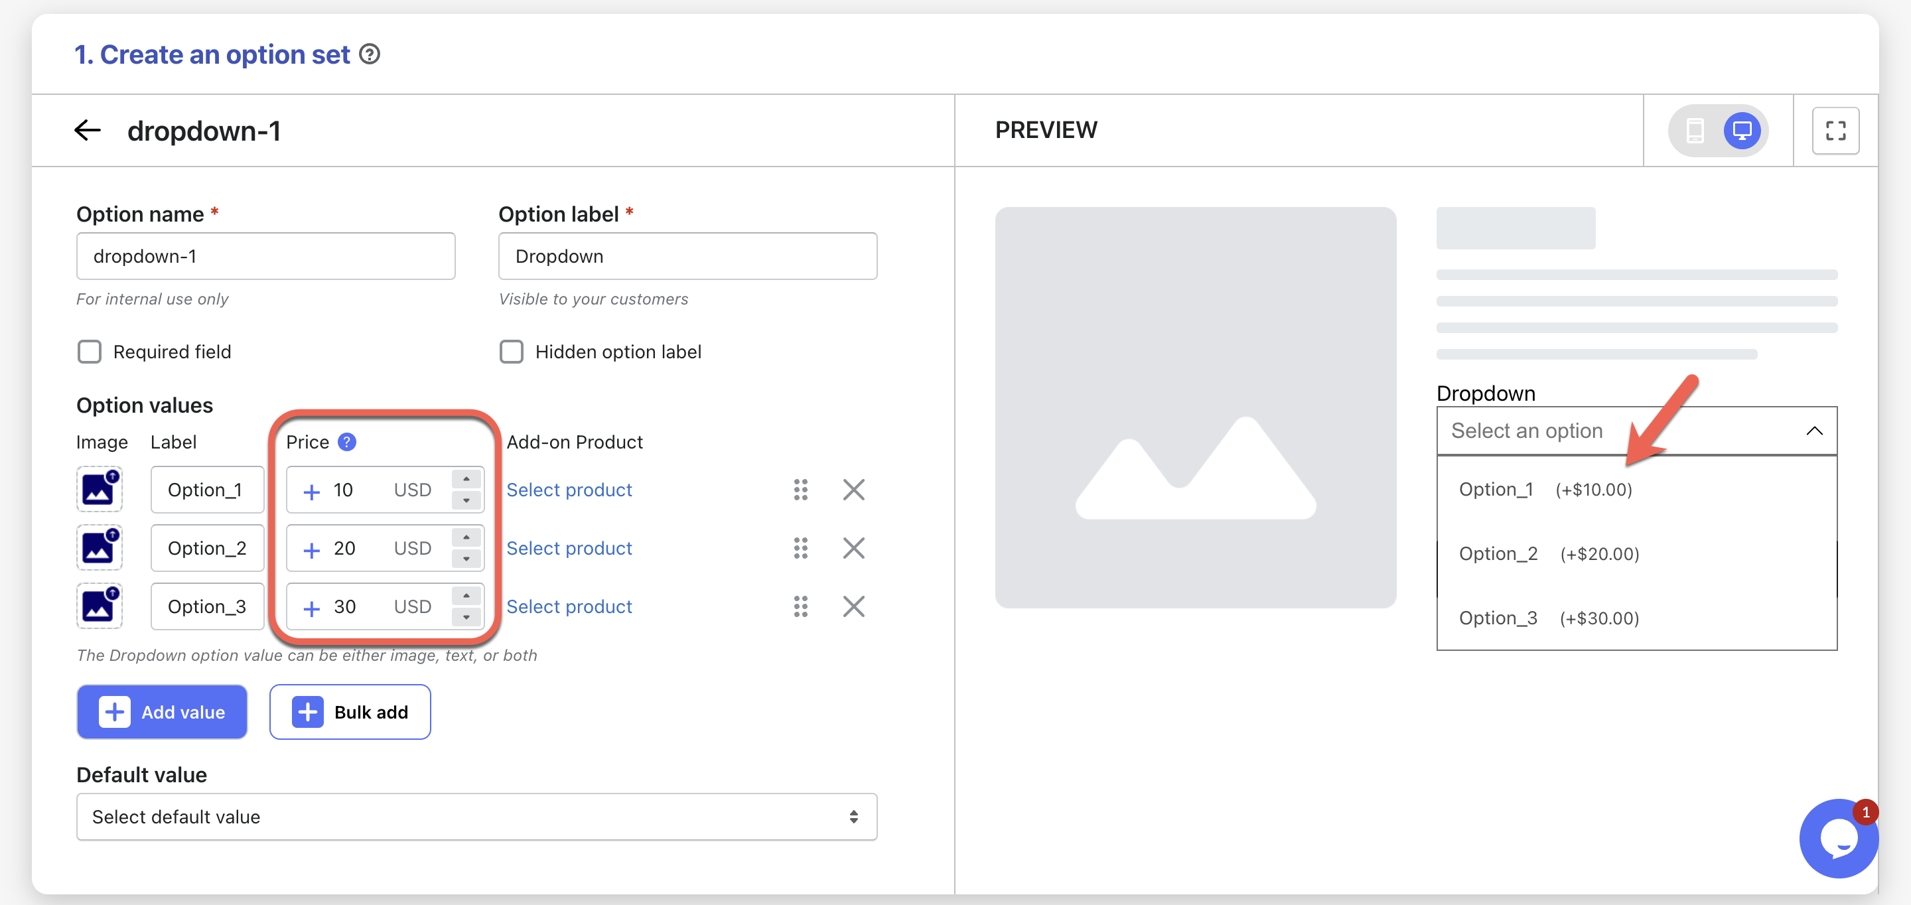This screenshot has height=905, width=1911.
Task: Expand preview to fullscreen
Action: 1835,131
